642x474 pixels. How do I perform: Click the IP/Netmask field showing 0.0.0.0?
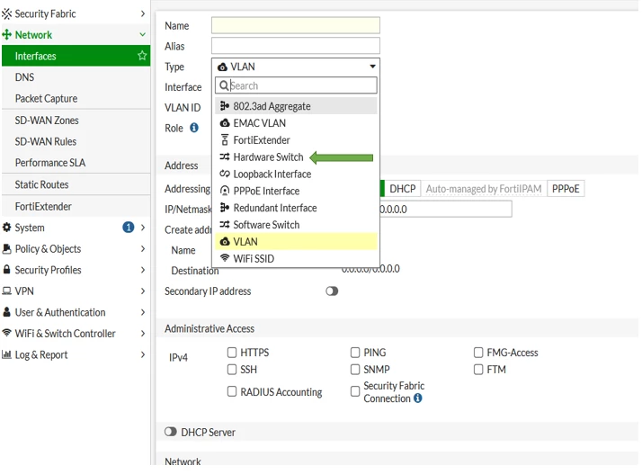tap(446, 209)
